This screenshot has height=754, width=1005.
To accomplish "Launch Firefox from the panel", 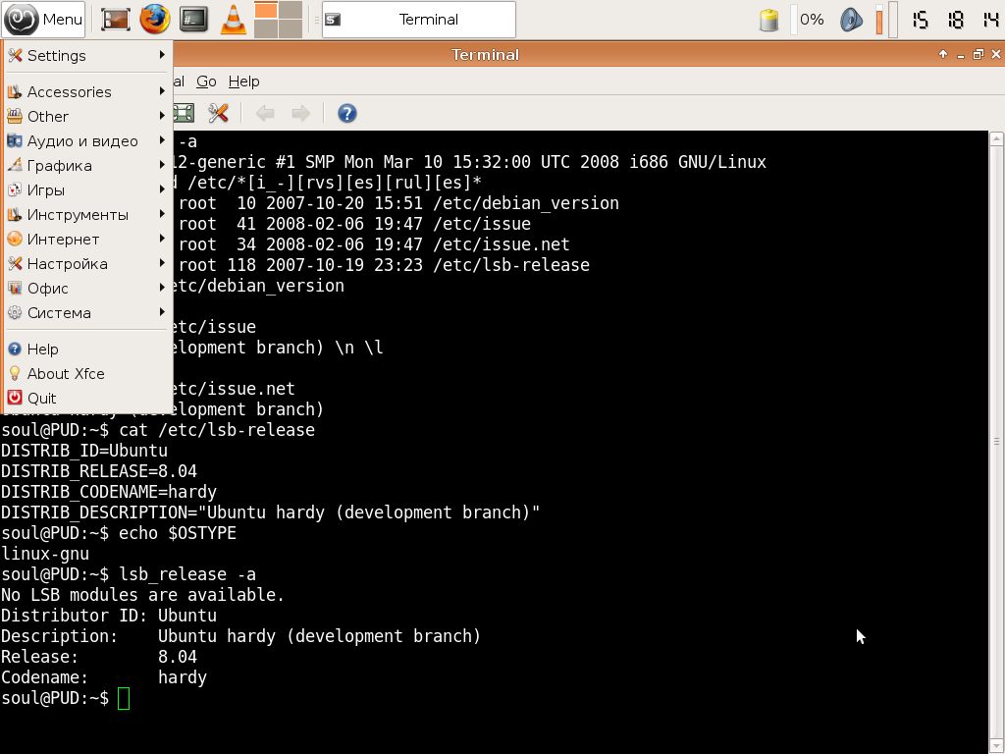I will click(x=154, y=20).
